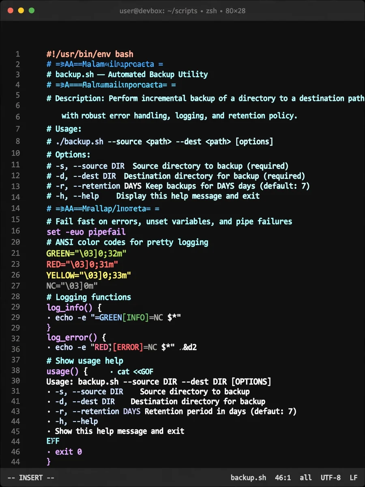Click the '# Logging functions' comment
Screen dimensions: 365x487
point(89,297)
